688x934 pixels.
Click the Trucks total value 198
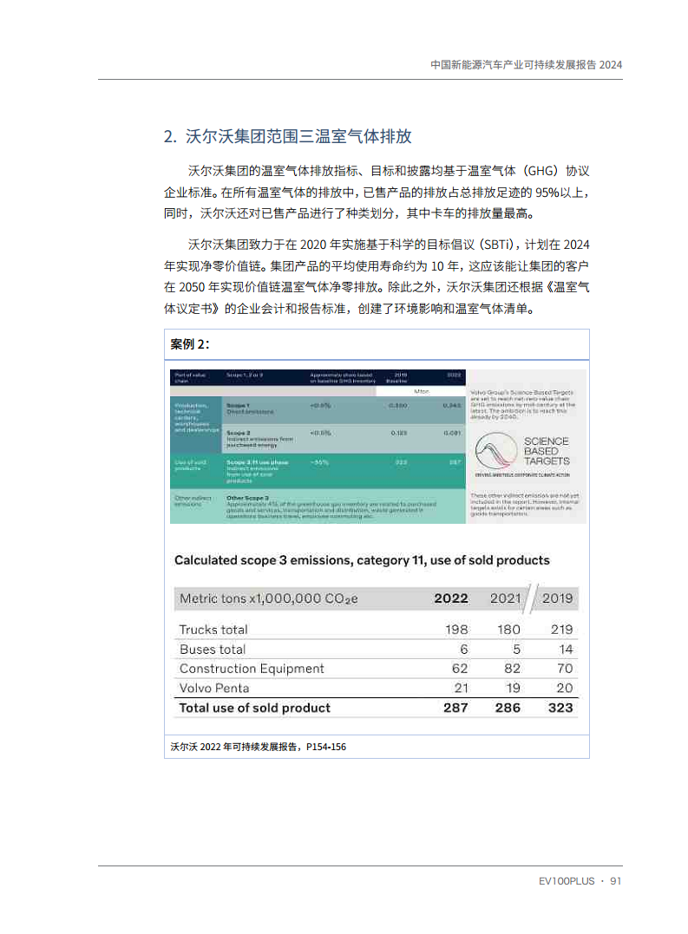[457, 630]
